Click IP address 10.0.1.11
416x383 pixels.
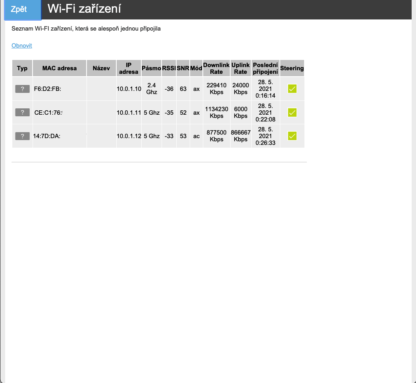pyautogui.click(x=129, y=112)
